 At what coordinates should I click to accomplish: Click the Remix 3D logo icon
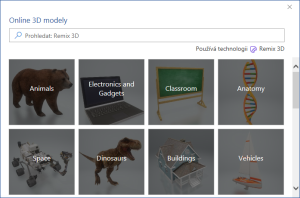(x=253, y=49)
